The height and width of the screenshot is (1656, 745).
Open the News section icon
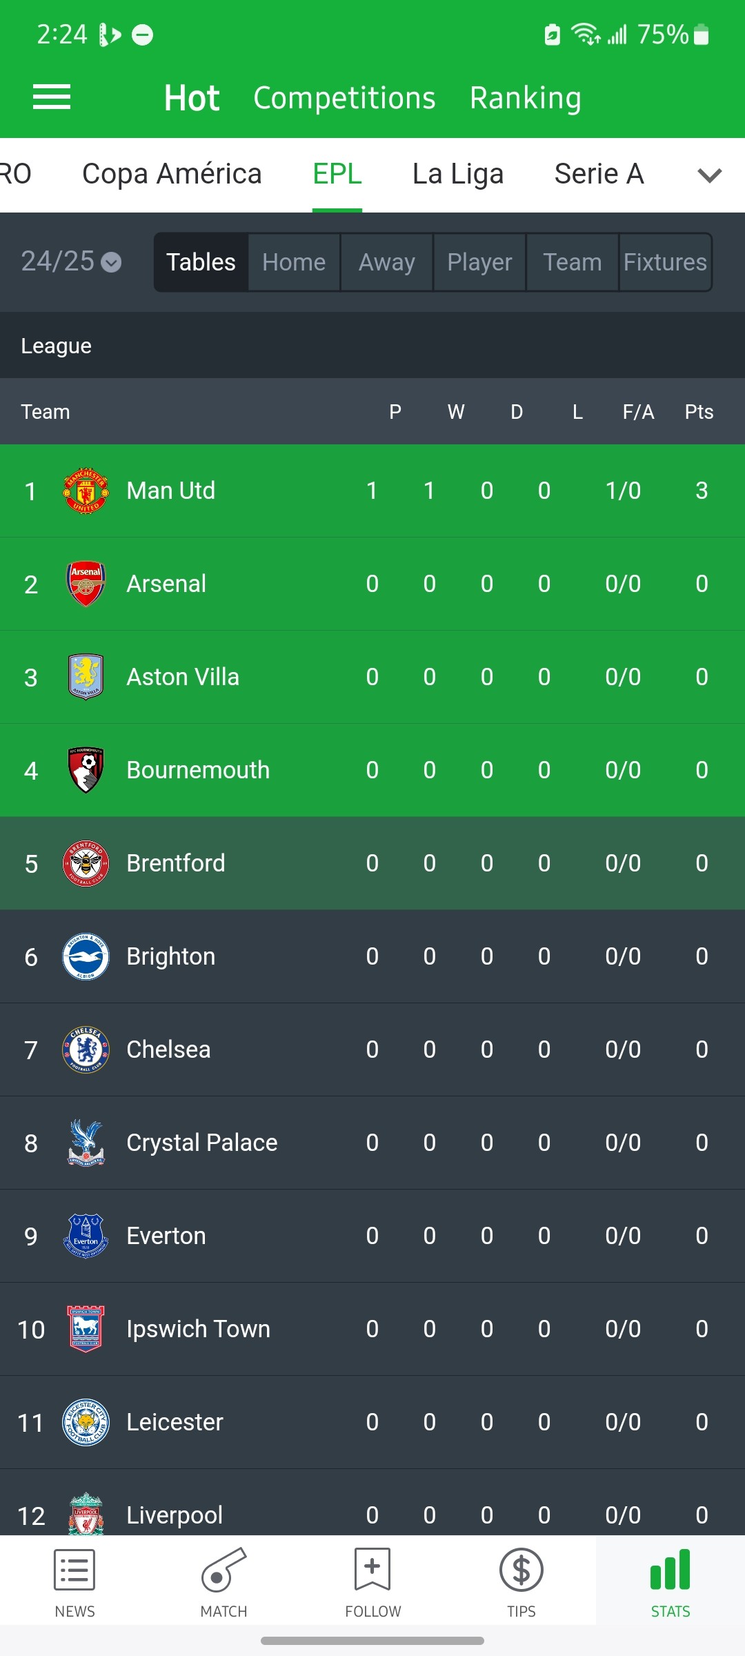click(x=74, y=1570)
